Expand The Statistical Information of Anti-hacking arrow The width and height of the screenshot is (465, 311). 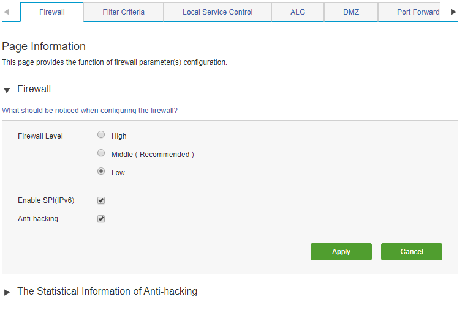[7, 292]
